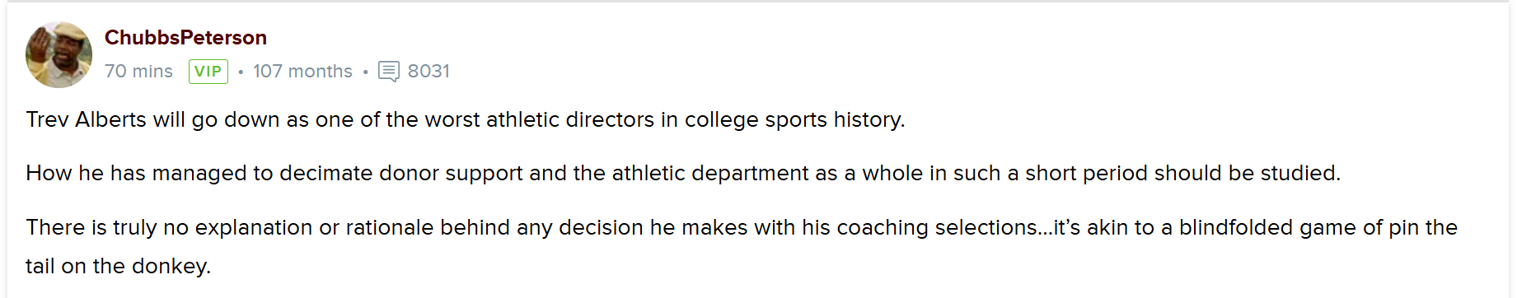Open the 8031 posts count

428,72
